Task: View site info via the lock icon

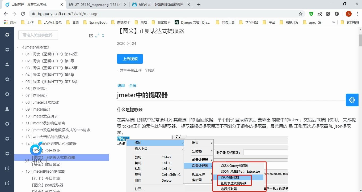Action: pos(33,14)
